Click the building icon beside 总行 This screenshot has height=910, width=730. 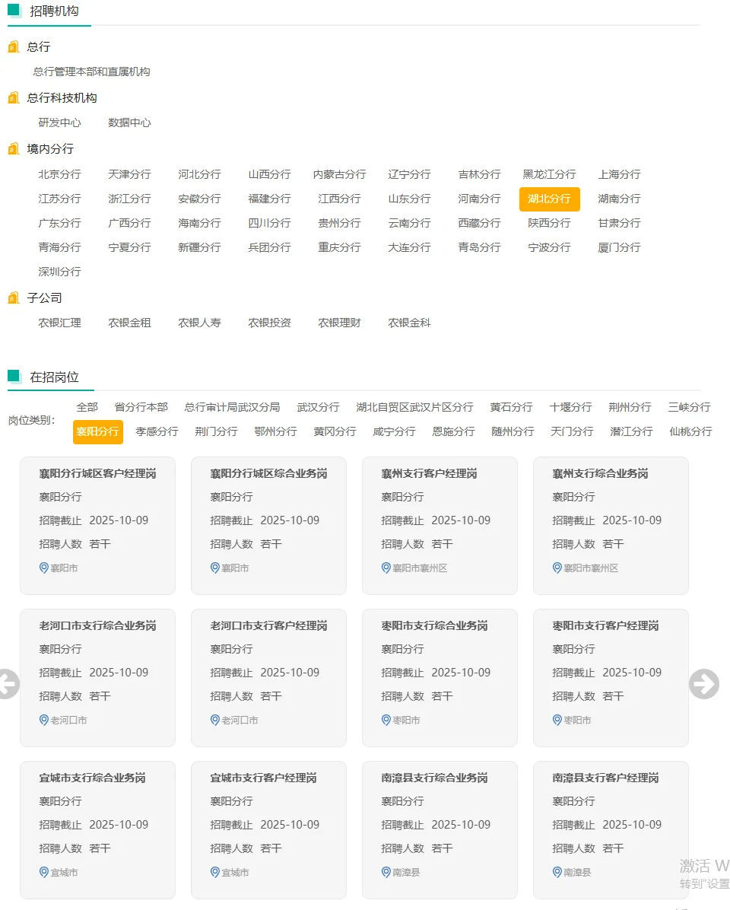[14, 47]
